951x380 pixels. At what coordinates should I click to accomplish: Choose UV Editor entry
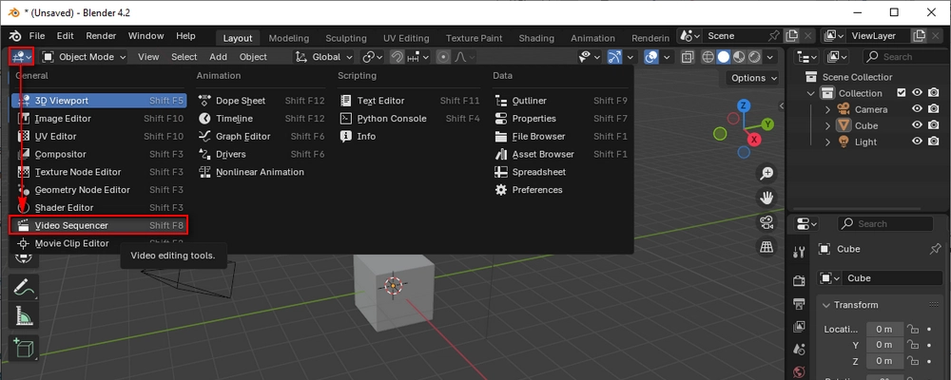[100, 137]
